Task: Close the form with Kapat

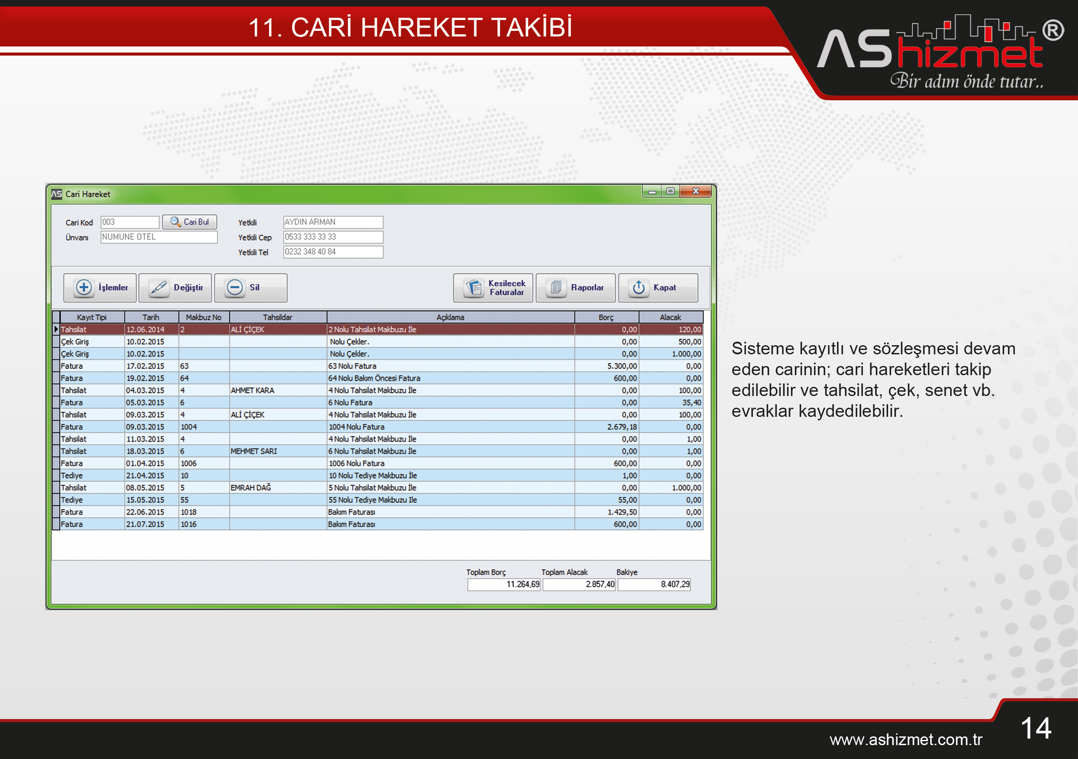Action: [658, 287]
